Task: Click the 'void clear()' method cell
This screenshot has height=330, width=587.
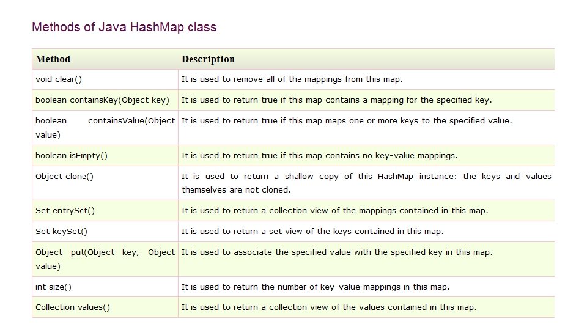Action: tap(105, 79)
